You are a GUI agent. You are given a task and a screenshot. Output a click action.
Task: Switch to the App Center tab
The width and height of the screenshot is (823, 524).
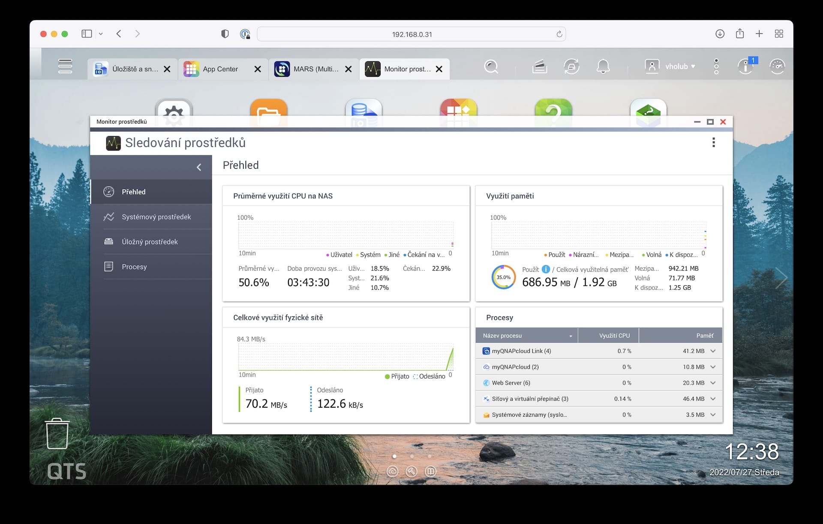coord(220,69)
